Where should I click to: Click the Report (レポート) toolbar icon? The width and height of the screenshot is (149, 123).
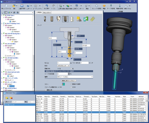[x=28, y=6]
